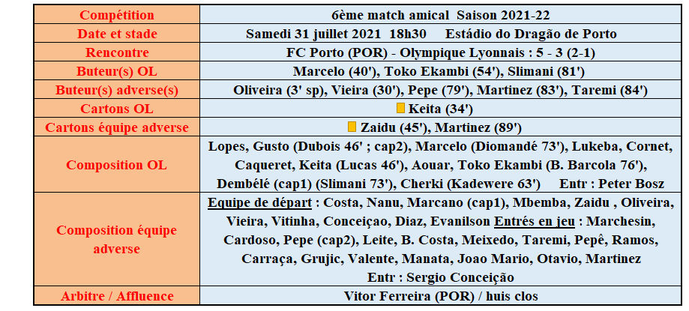The height and width of the screenshot is (311, 689).
Task: Click the 'Arbitre / Affluence' label
Action: pyautogui.click(x=116, y=297)
